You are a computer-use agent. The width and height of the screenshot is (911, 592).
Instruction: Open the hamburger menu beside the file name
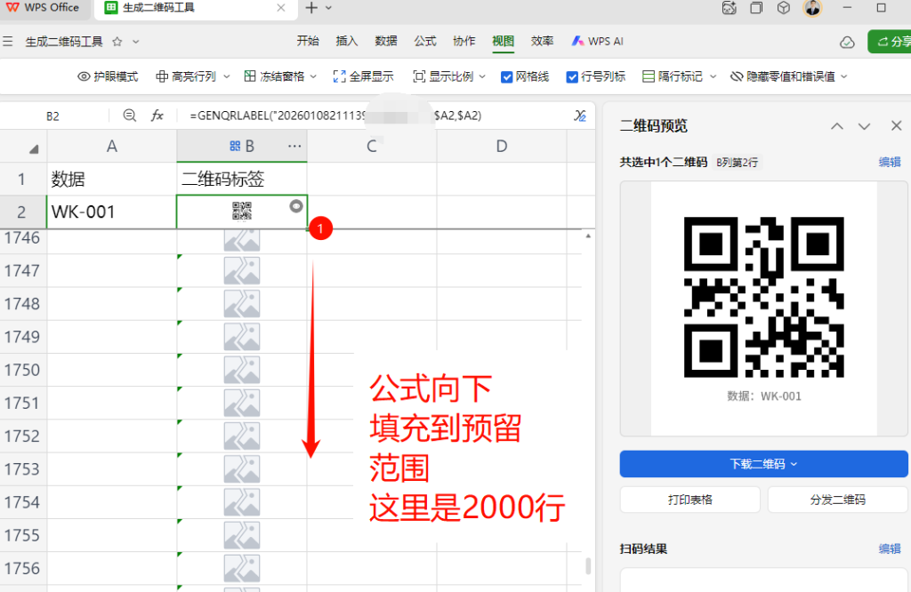point(7,41)
